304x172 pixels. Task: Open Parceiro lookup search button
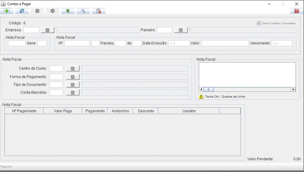tap(181, 30)
